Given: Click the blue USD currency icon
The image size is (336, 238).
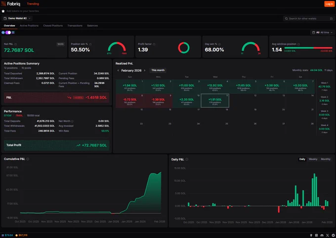Looking at the screenshot, I should [3, 33].
